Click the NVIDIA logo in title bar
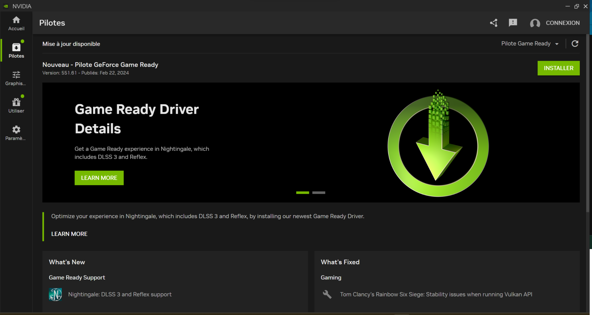The height and width of the screenshot is (315, 592). click(6, 6)
